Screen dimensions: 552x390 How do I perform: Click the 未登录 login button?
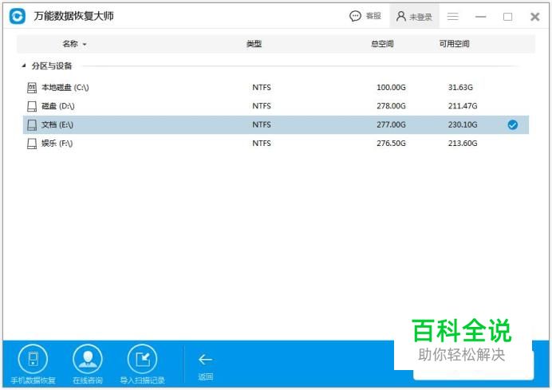coord(414,16)
